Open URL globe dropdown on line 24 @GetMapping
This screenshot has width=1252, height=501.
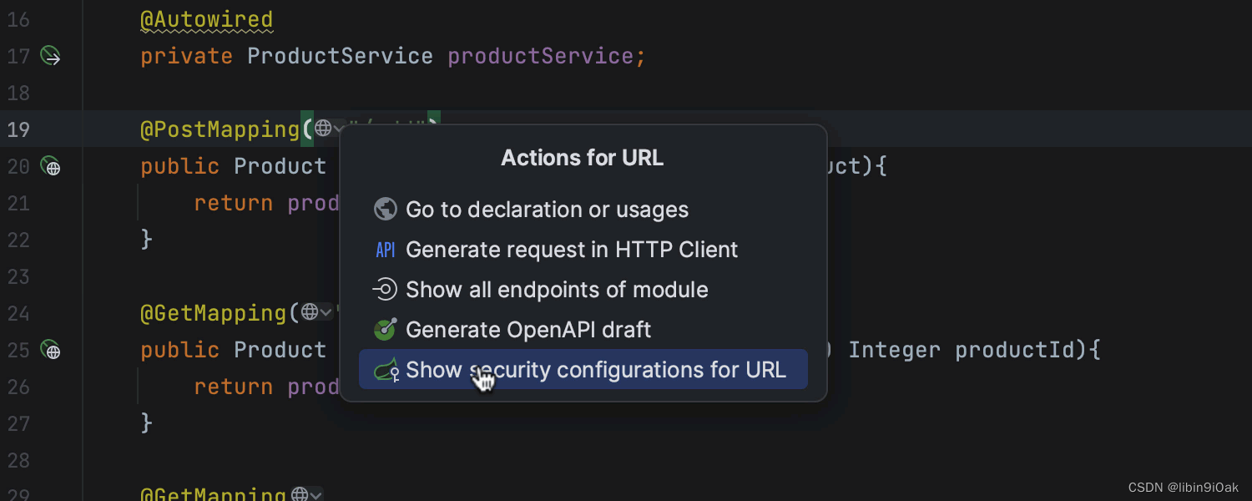[316, 313]
